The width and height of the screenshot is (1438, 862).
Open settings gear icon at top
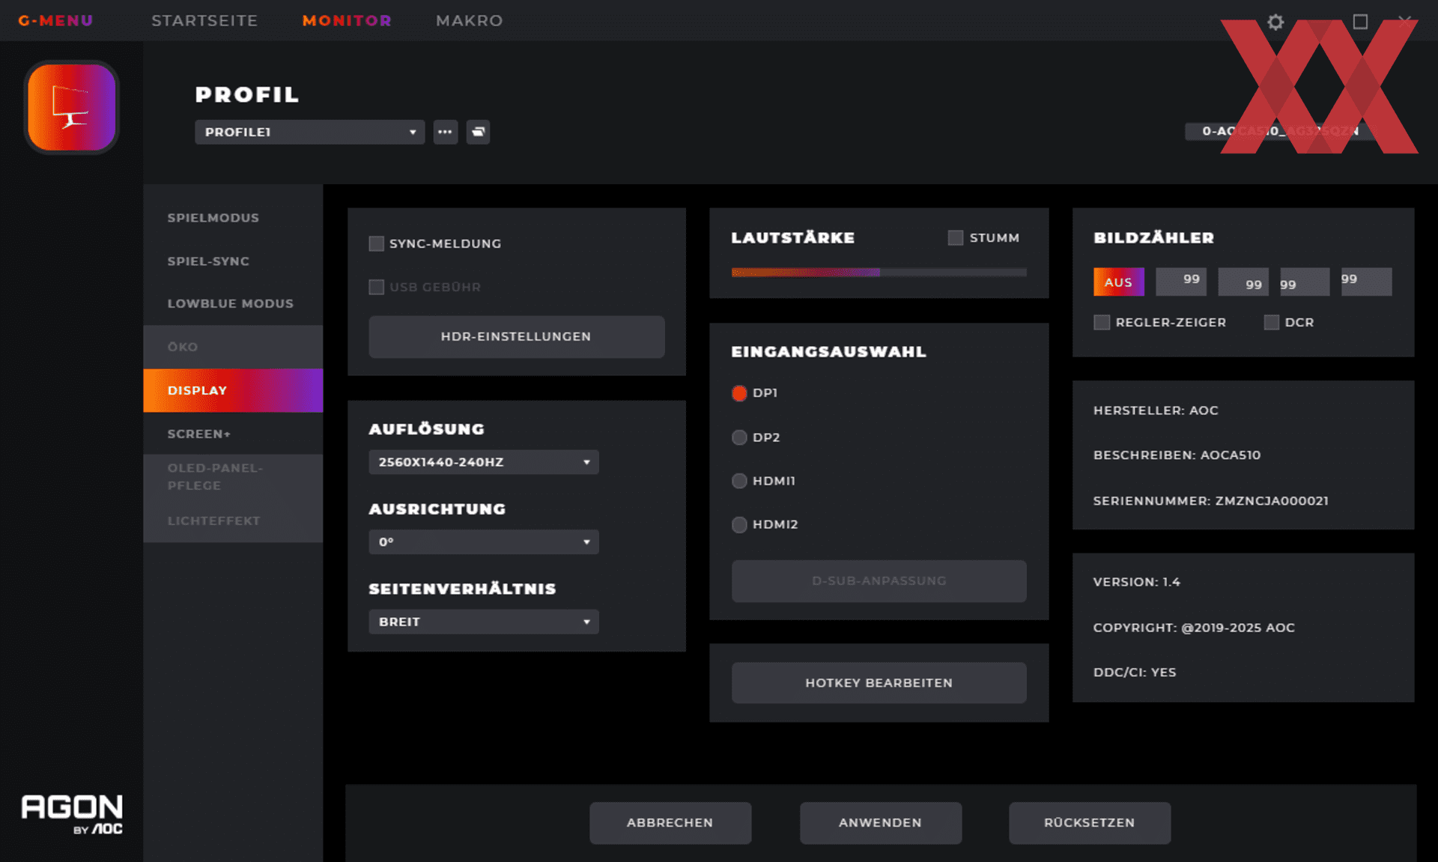[x=1275, y=22]
